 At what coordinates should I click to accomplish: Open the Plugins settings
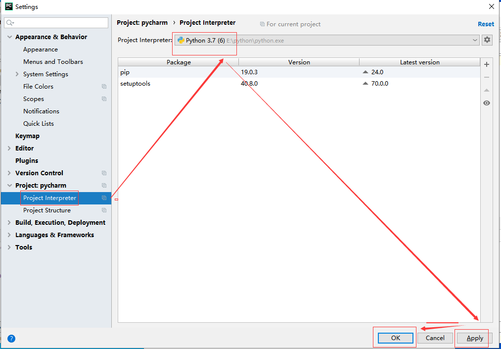(27, 160)
